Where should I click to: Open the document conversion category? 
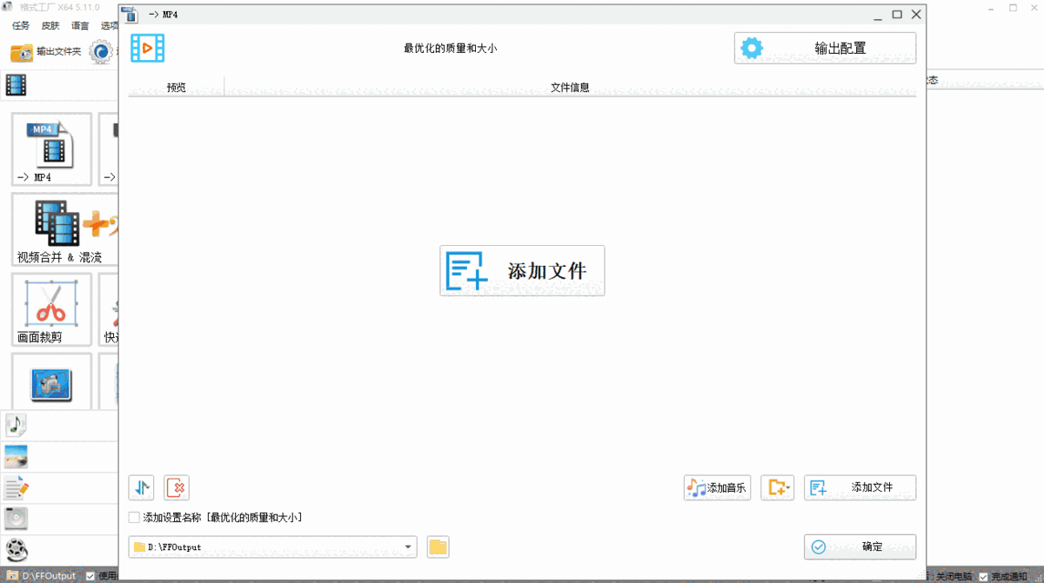click(16, 487)
